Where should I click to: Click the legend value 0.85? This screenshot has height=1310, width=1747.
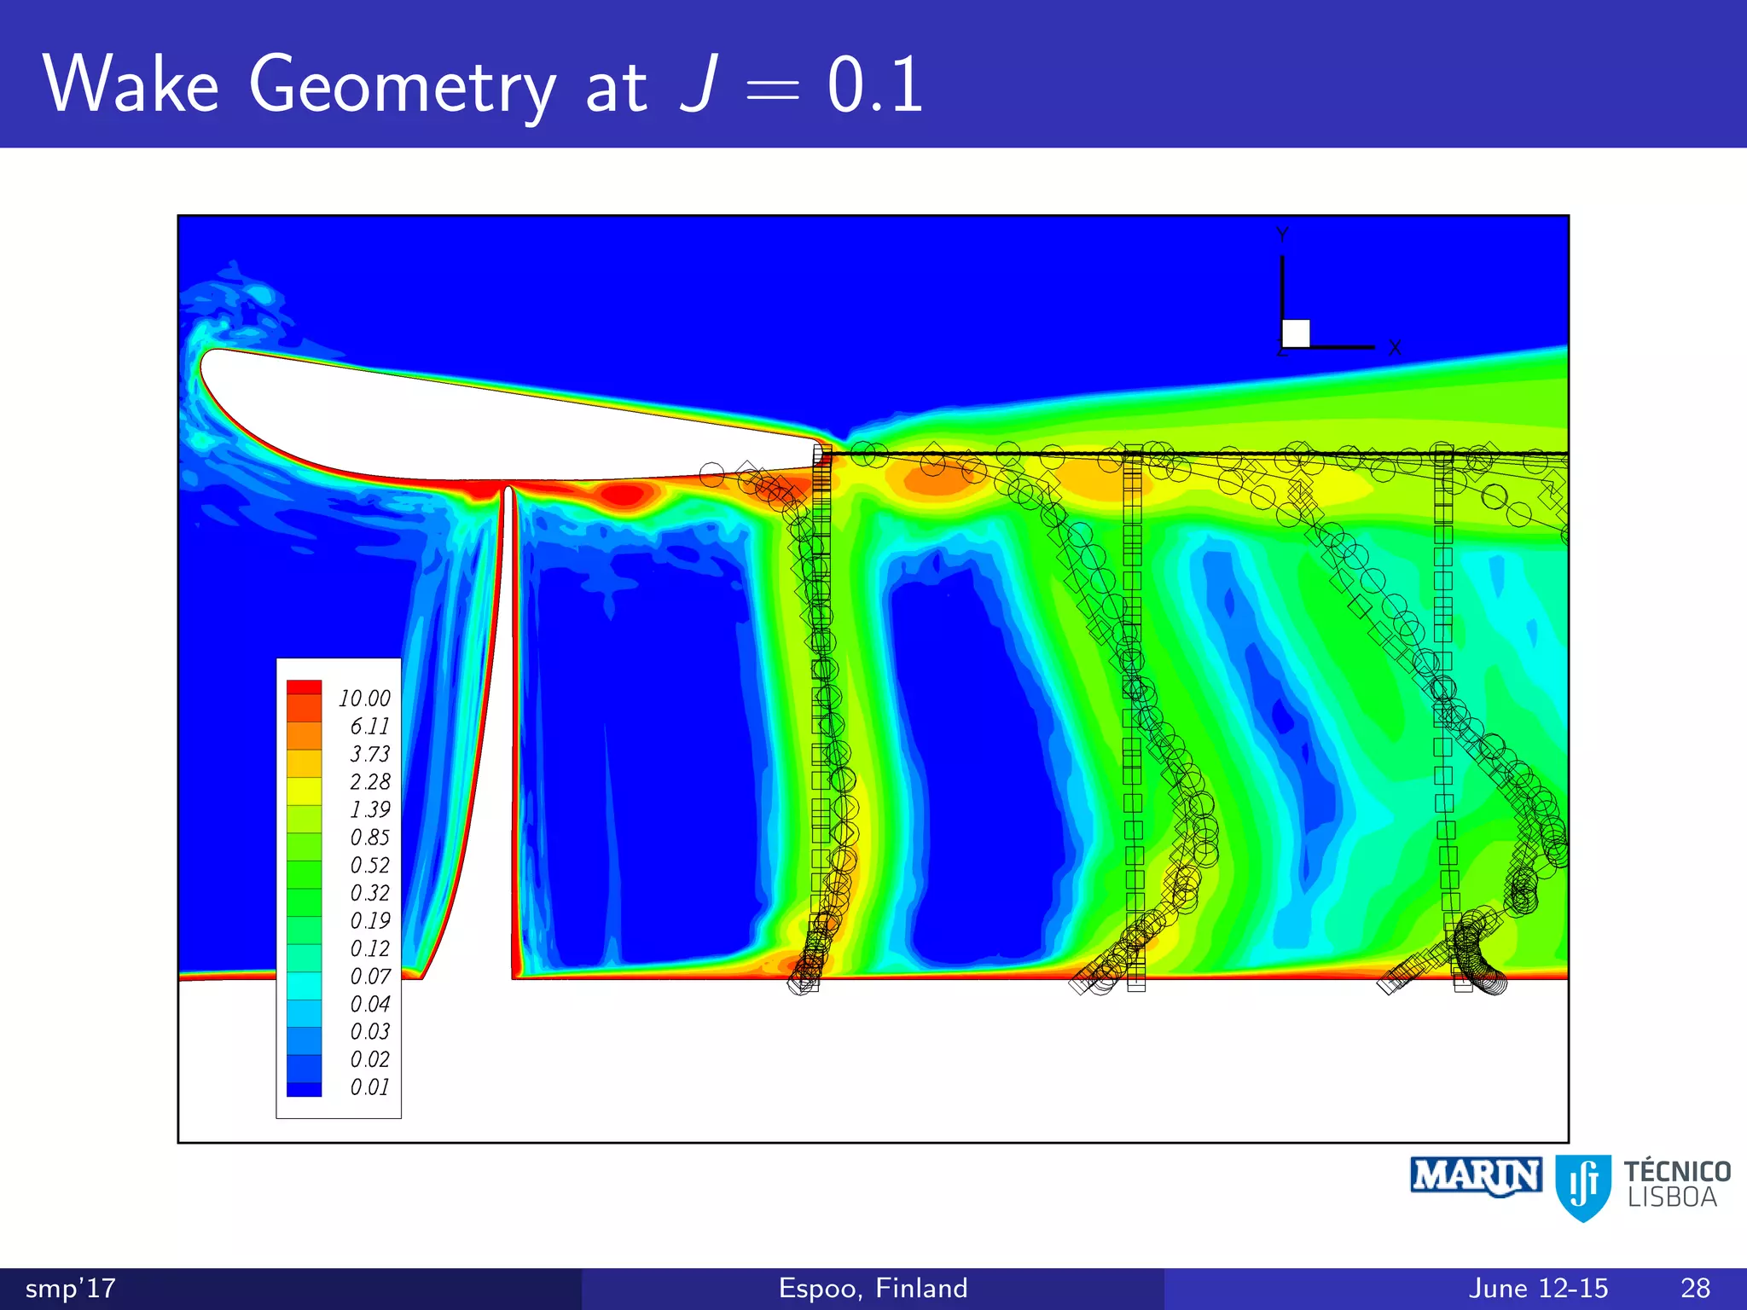tap(369, 838)
